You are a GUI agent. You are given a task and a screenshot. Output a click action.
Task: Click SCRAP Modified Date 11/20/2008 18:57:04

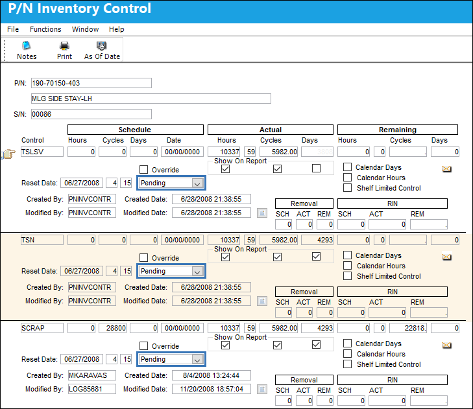point(212,389)
